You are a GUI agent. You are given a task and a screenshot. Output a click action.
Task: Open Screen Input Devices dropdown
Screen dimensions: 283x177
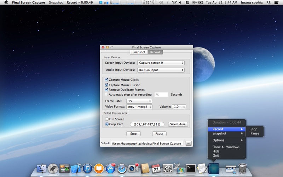point(161,63)
